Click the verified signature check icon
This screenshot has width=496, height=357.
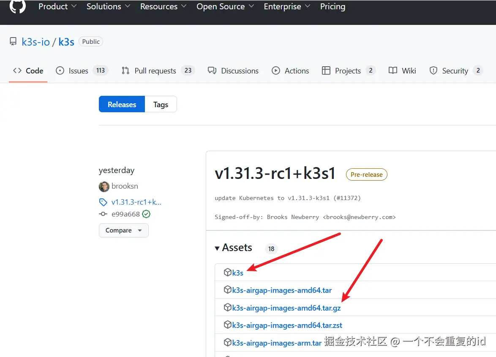coord(146,214)
